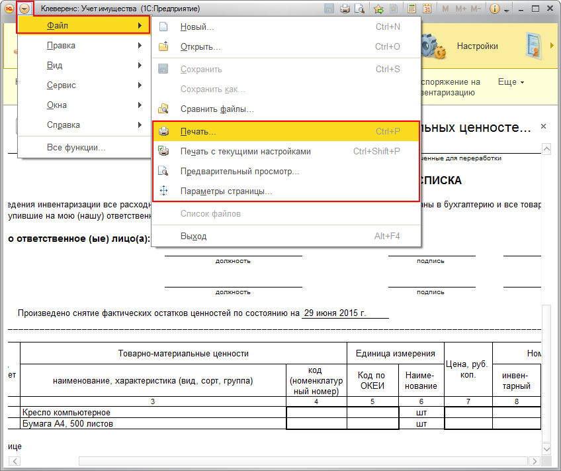Open the calendar icon showing 31
Image resolution: width=561 pixels, height=471 pixels.
pos(427,9)
